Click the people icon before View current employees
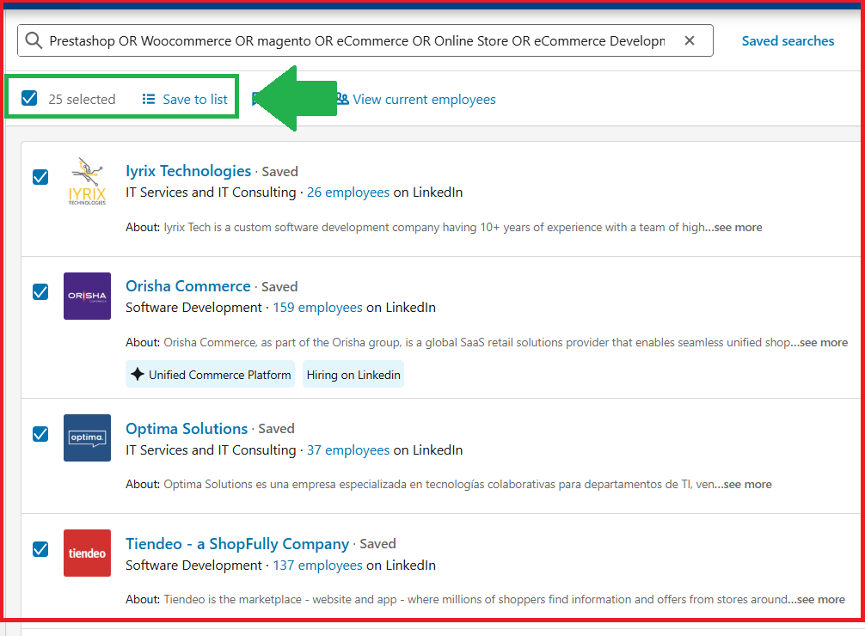 pos(342,99)
